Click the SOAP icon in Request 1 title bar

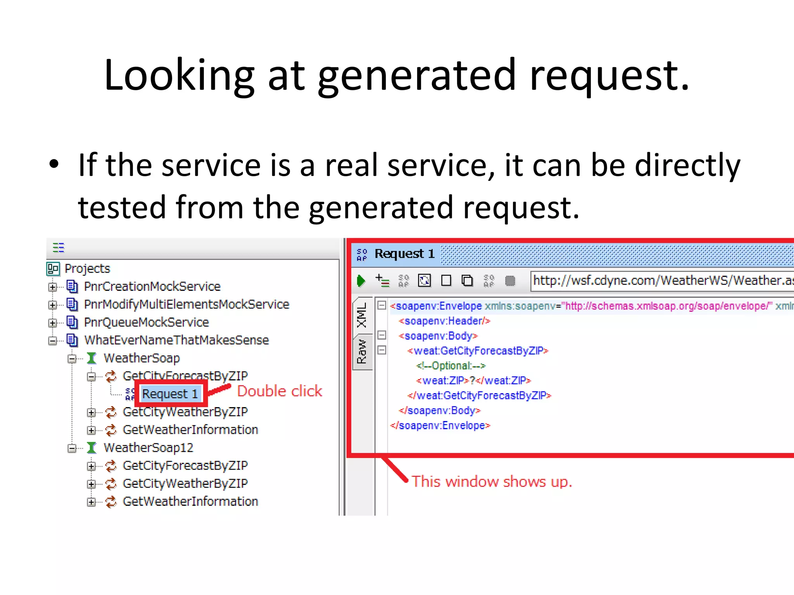pos(362,255)
